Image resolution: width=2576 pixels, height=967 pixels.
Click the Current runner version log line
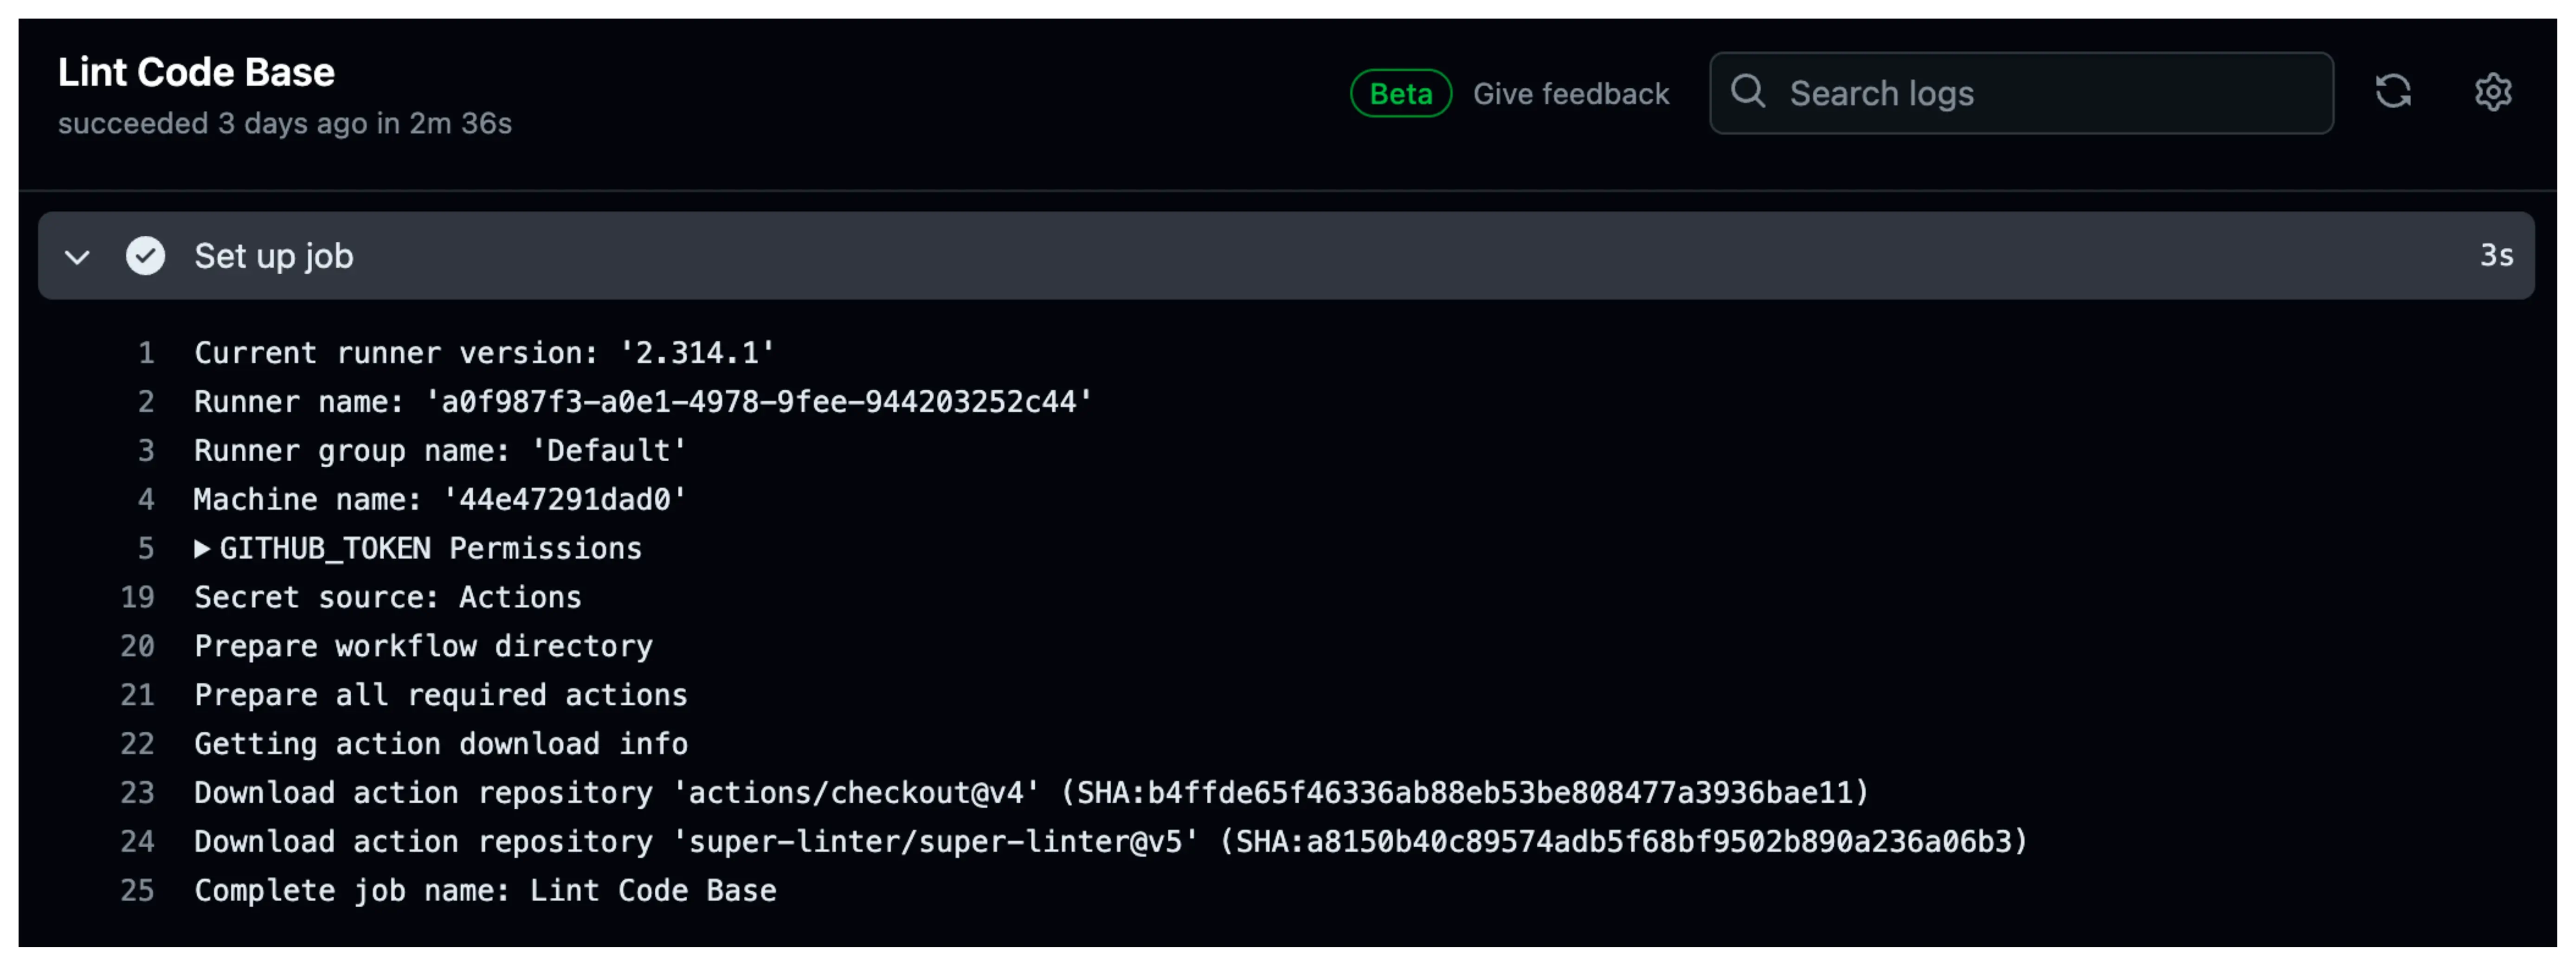point(483,352)
